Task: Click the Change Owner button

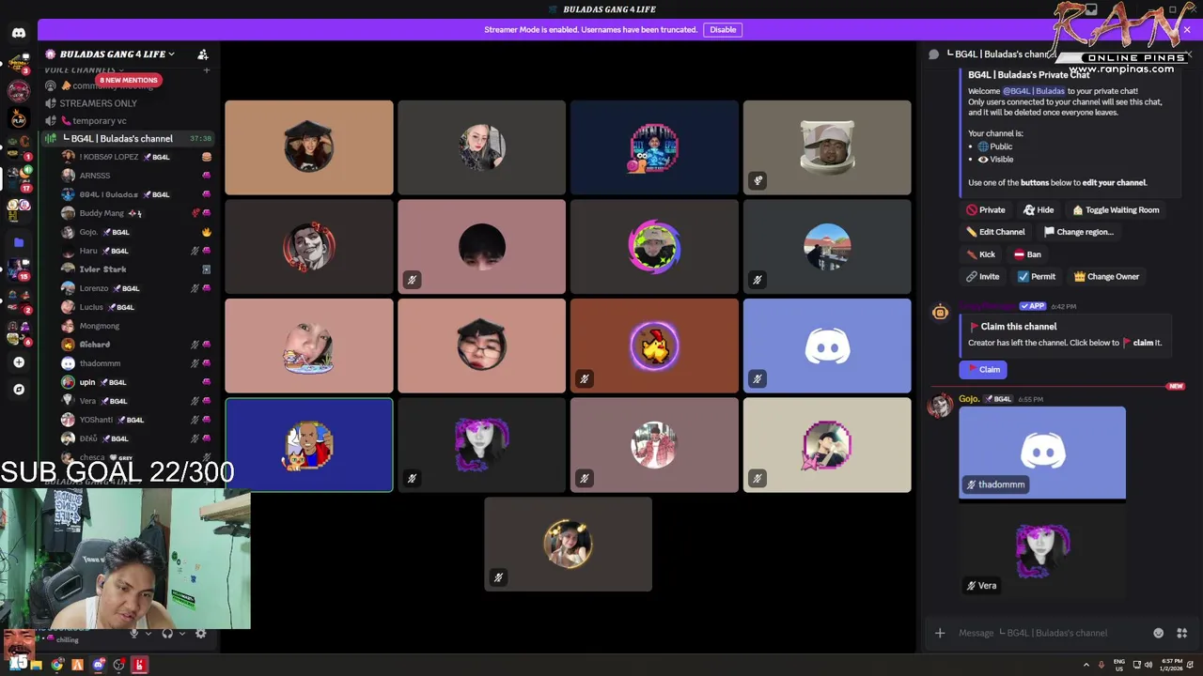Action: [x=1106, y=277]
